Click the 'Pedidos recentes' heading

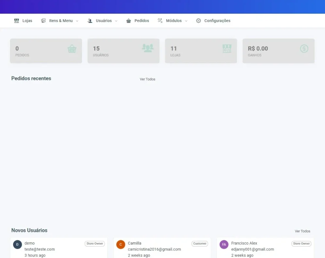click(x=31, y=78)
